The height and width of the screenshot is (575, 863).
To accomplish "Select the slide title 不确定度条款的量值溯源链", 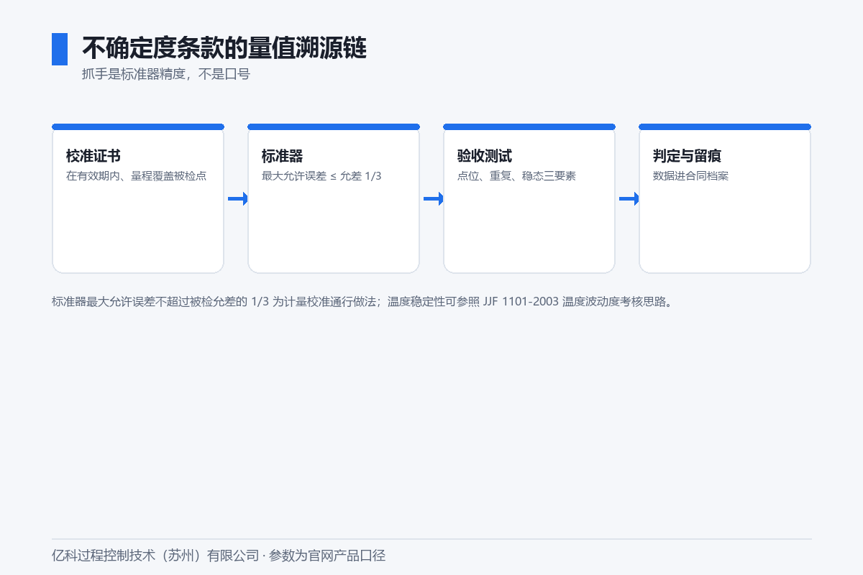I will click(x=224, y=49).
